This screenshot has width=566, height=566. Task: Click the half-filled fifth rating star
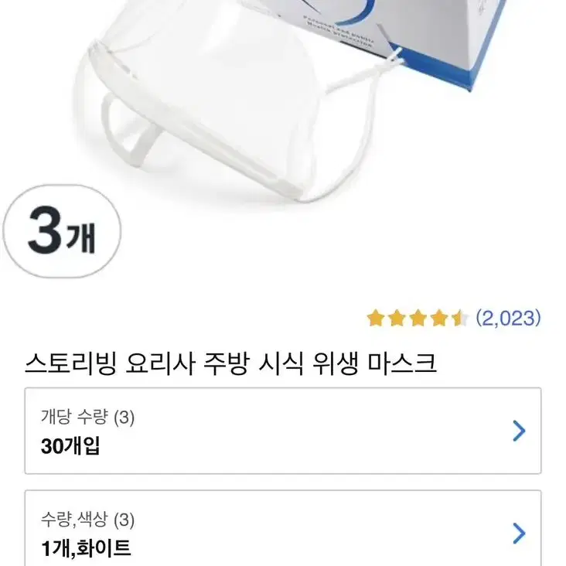point(460,319)
